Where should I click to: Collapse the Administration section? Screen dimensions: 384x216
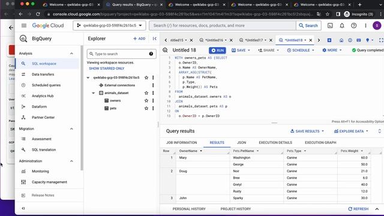pyautogui.click(x=71, y=161)
